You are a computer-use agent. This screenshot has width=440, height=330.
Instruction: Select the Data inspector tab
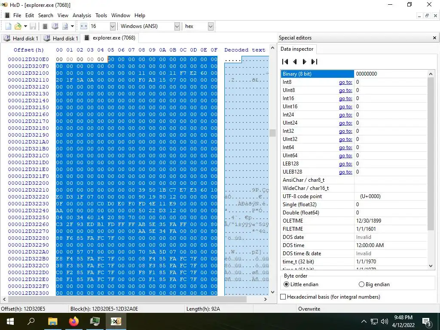pyautogui.click(x=297, y=49)
